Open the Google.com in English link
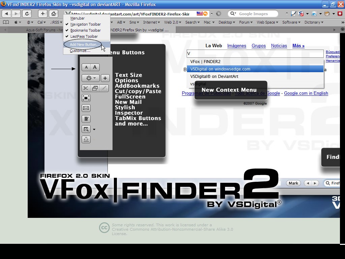The width and height of the screenshot is (345, 259). click(306, 93)
